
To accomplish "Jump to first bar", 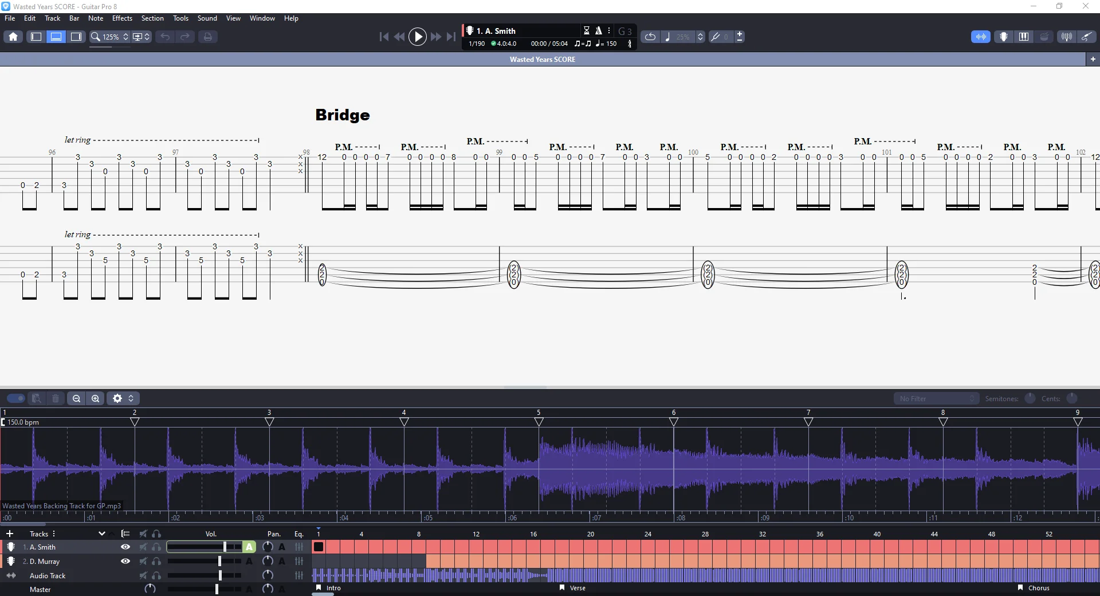I will [384, 37].
